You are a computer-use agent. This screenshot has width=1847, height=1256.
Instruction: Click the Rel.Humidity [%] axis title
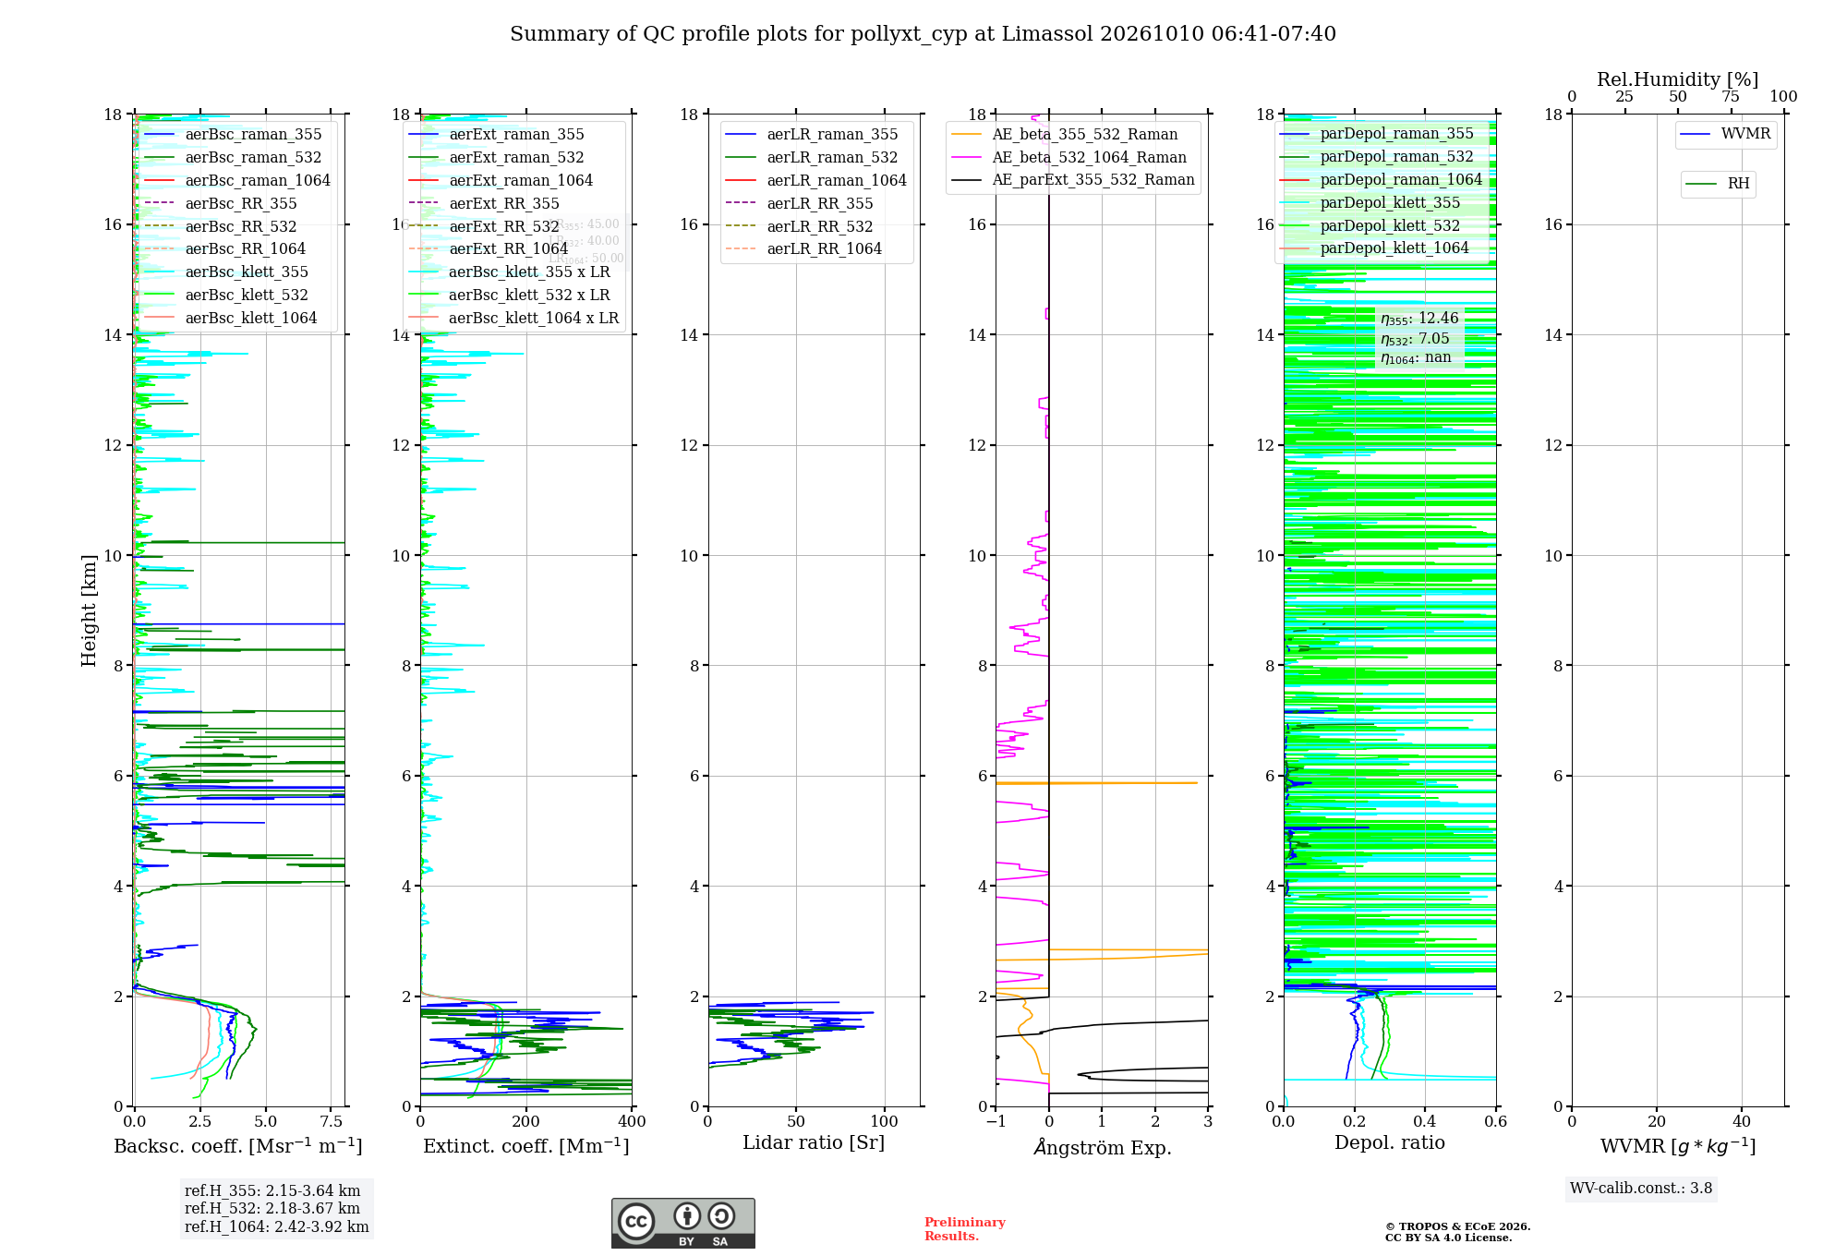(1678, 79)
